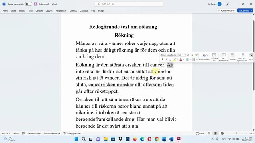The height and width of the screenshot is (143, 255).
Task: Open the Ali Farah account avatar
Action: point(220,4)
